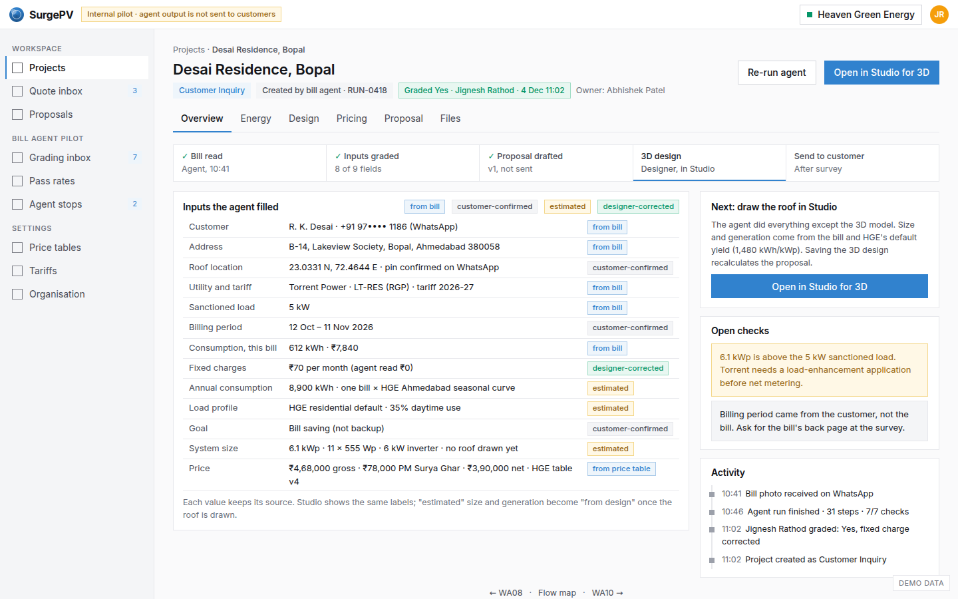This screenshot has width=958, height=599.
Task: Go to the Pricing tab
Action: [352, 118]
